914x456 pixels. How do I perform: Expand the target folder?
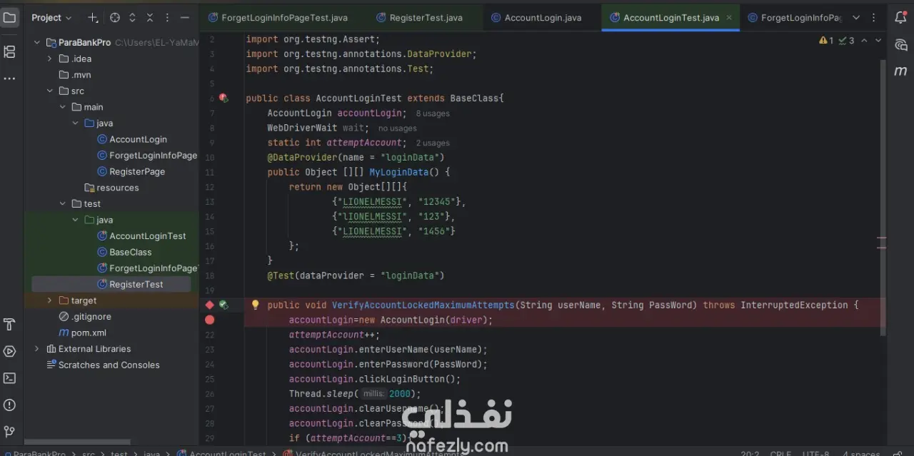point(49,300)
